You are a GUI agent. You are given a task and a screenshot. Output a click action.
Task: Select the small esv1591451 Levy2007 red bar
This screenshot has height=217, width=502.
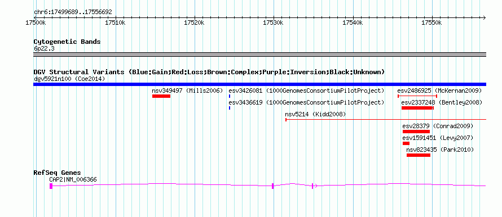pyautogui.click(x=406, y=143)
